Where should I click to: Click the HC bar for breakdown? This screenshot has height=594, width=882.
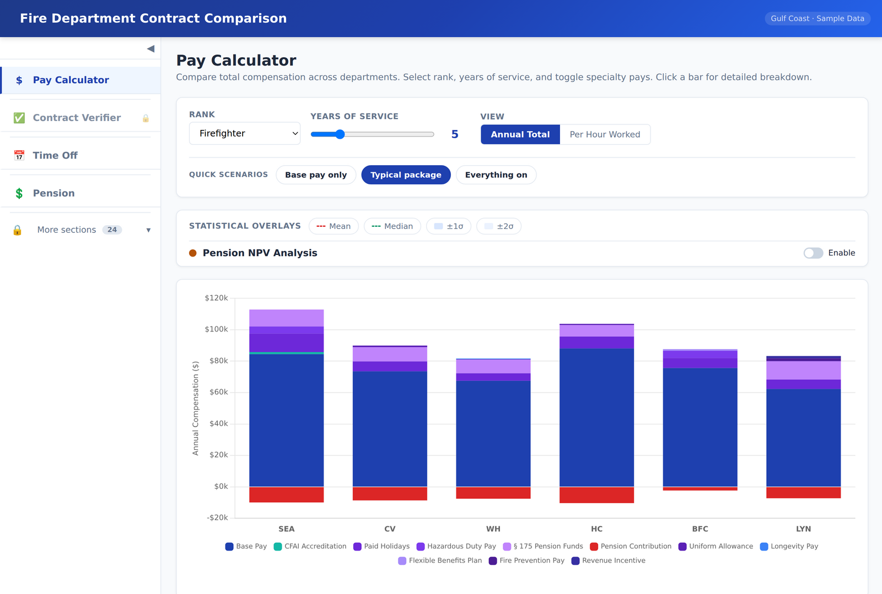pos(596,413)
